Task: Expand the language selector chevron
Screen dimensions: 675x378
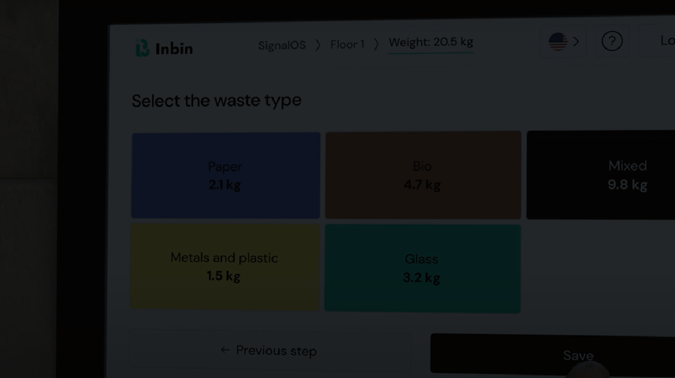Action: [x=576, y=42]
